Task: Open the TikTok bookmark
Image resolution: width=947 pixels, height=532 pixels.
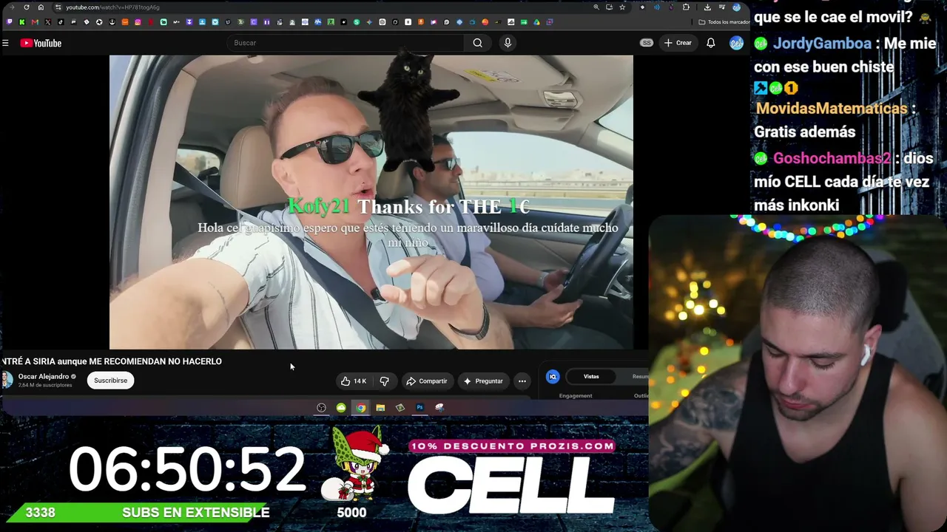Action: tap(61, 22)
